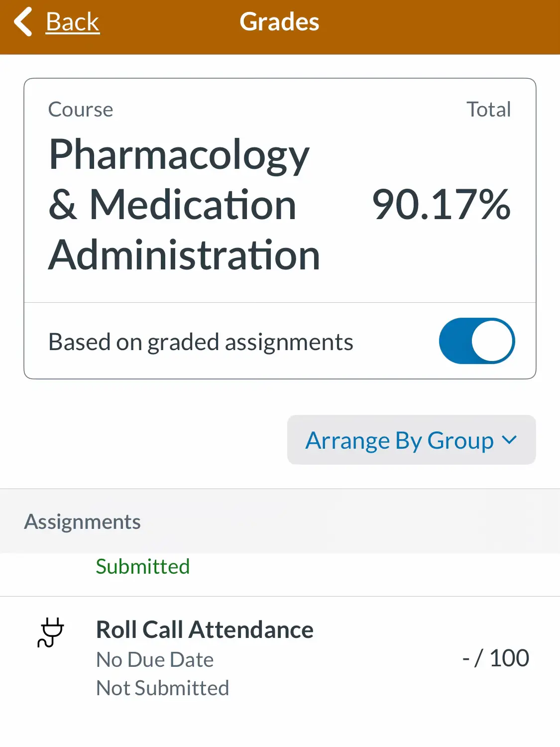This screenshot has width=560, height=747.
Task: Tap the back chevron arrow icon
Action: click(23, 22)
